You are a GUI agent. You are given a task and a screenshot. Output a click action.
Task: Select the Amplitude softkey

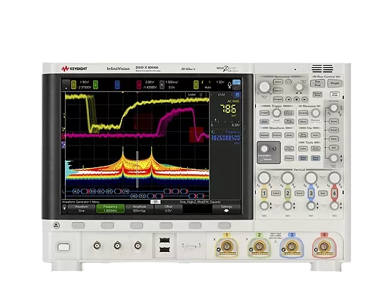tap(139, 209)
